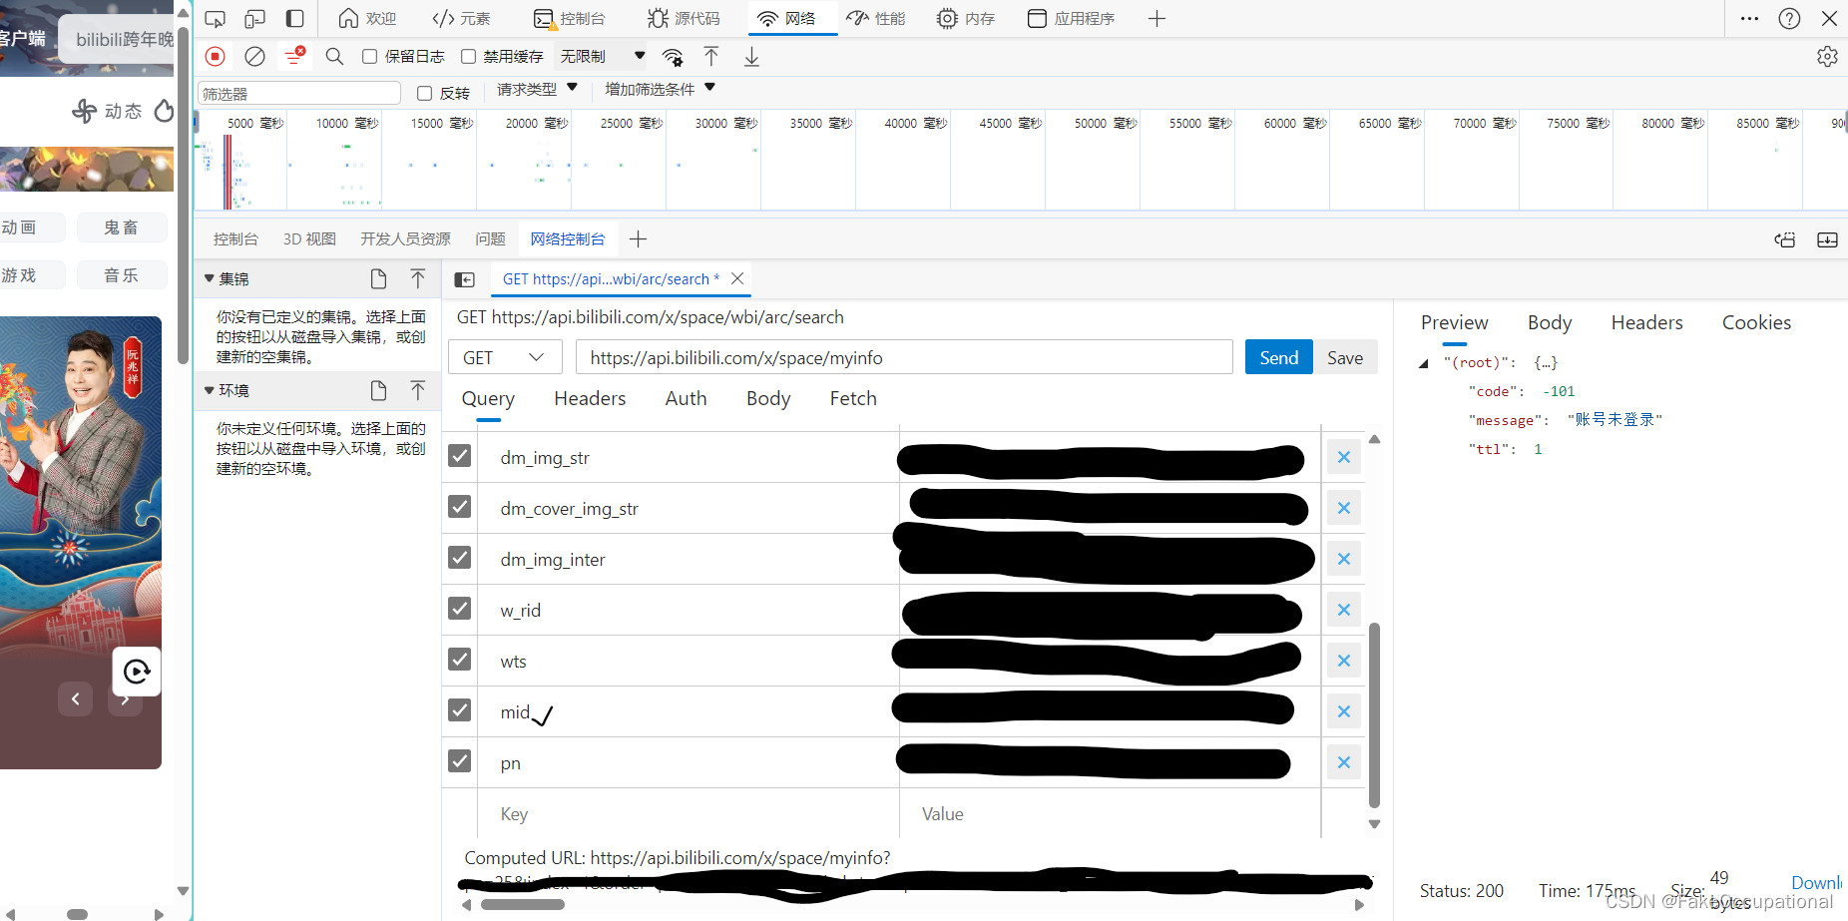
Task: Go to previous bilibili banner slide
Action: pos(75,698)
